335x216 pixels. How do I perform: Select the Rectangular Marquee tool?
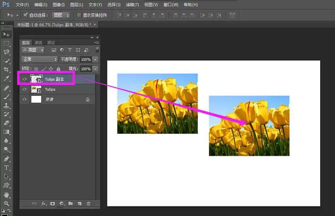coord(6,43)
